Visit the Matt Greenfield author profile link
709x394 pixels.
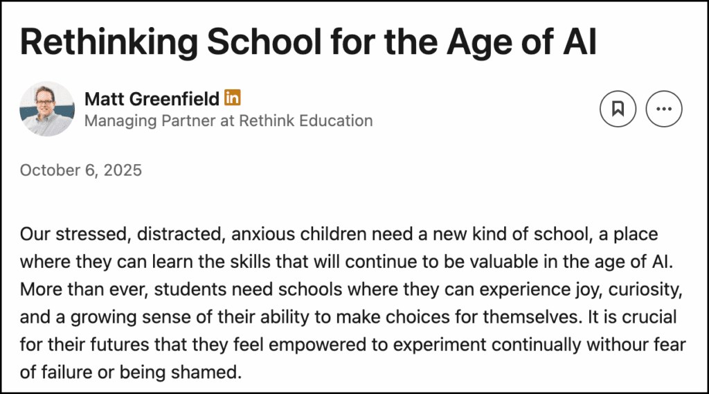[x=152, y=99]
